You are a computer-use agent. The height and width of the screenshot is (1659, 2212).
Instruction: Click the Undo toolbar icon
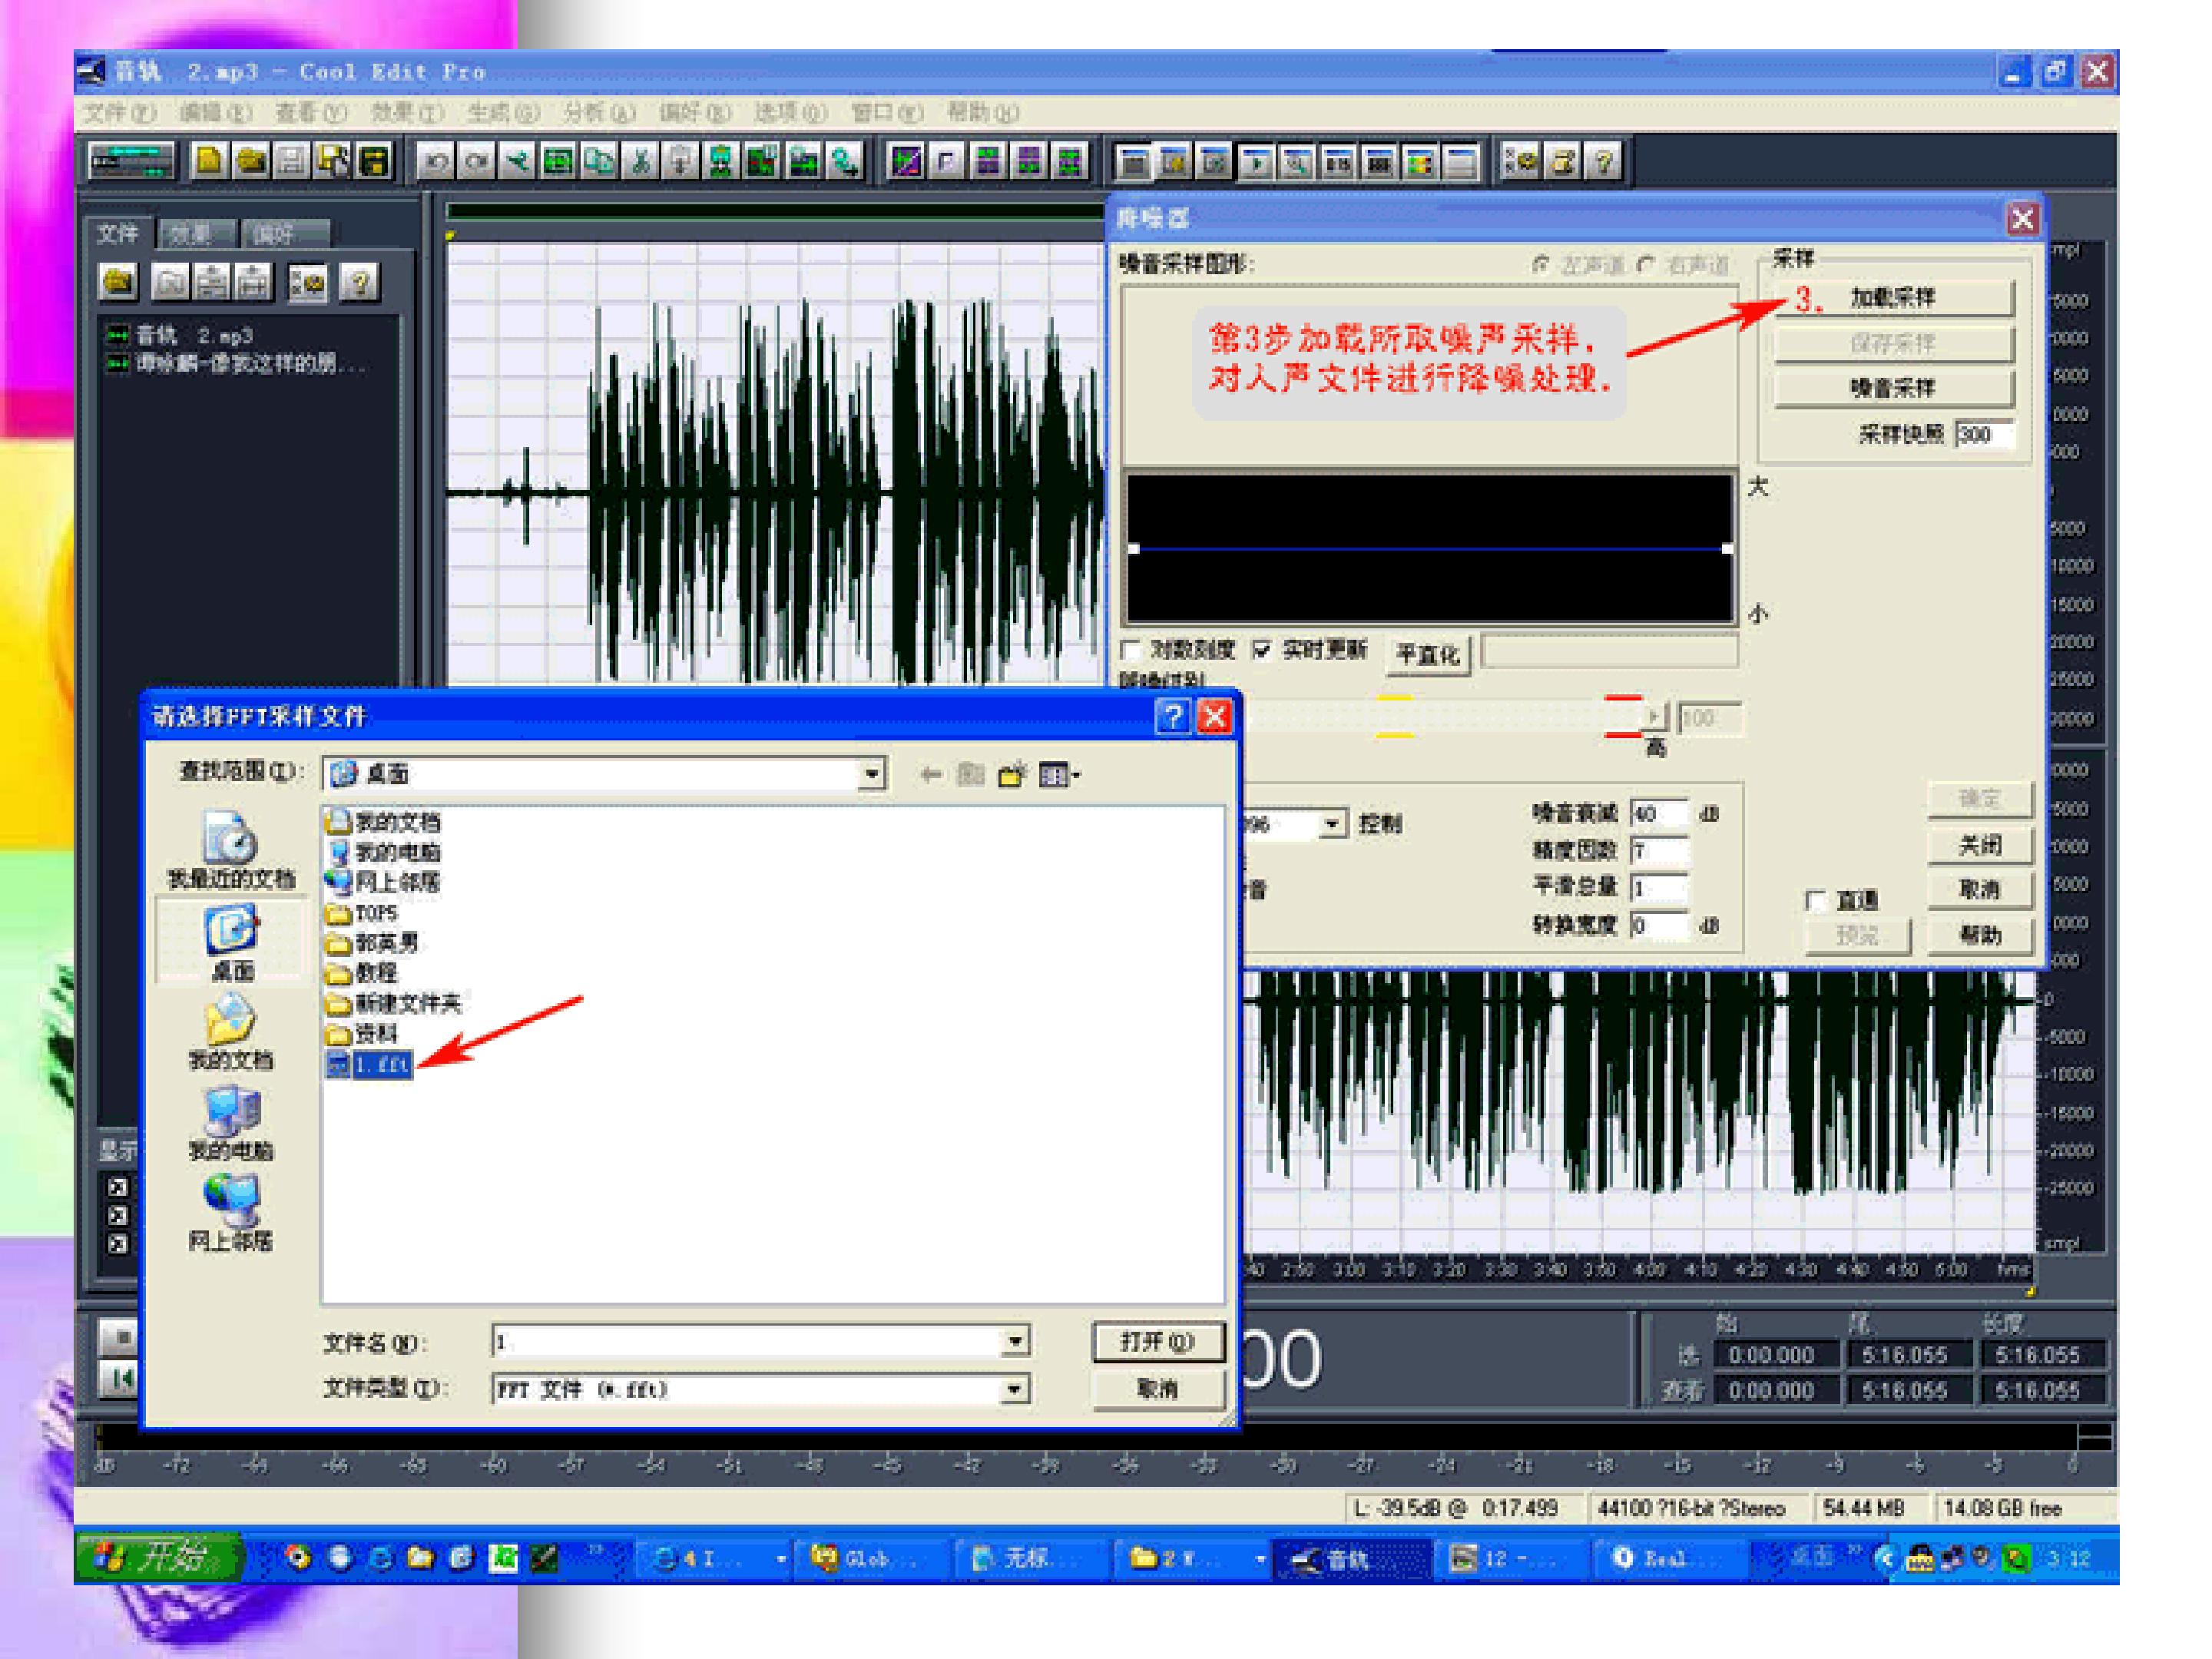tap(435, 161)
